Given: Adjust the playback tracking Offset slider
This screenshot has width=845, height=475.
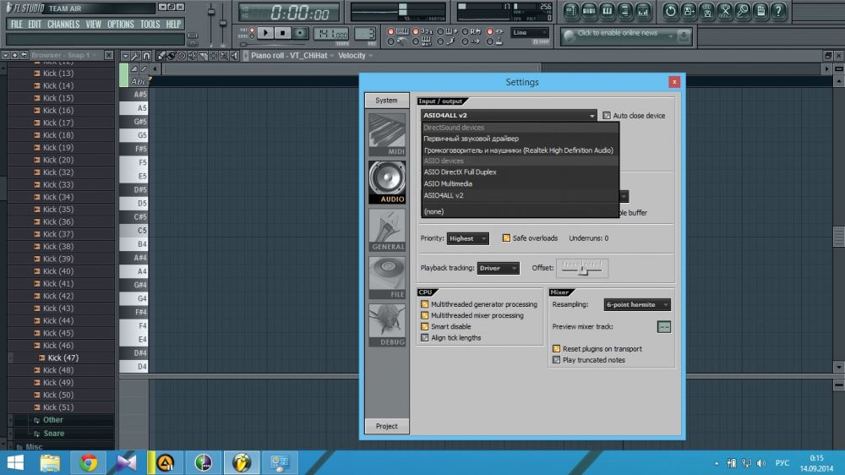Looking at the screenshot, I should (582, 268).
